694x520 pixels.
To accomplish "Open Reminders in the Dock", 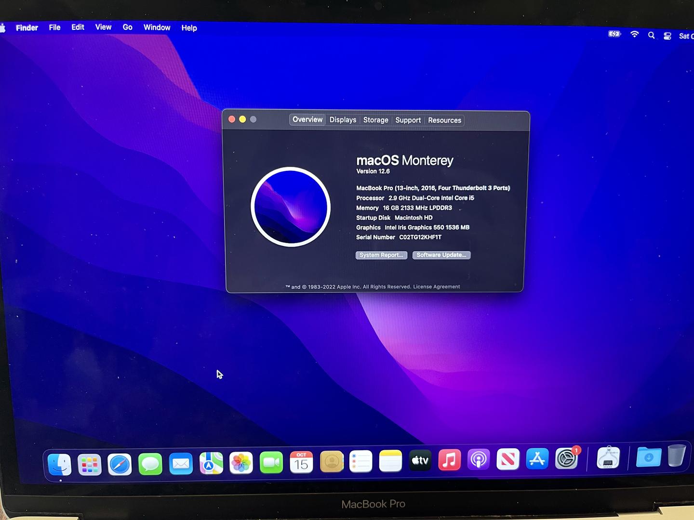I will tap(361, 462).
